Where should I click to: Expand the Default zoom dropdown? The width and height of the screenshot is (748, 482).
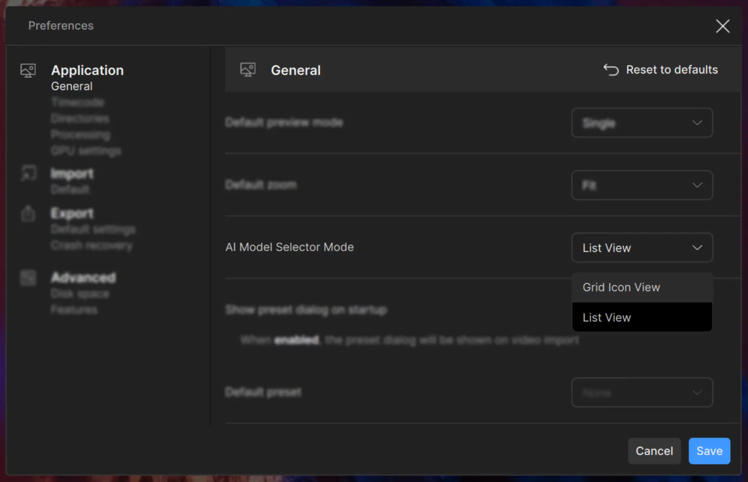tap(641, 185)
